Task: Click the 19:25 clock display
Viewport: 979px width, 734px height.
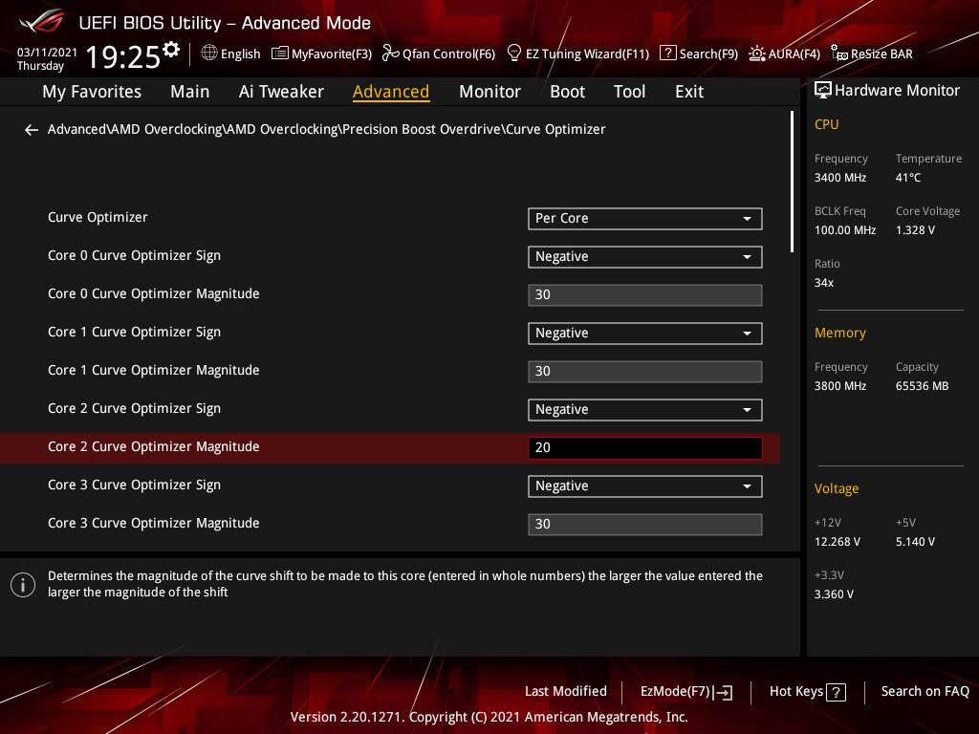Action: 123,56
